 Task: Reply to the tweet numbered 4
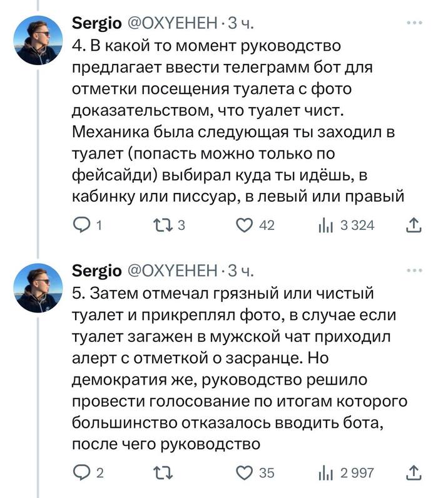tap(82, 225)
